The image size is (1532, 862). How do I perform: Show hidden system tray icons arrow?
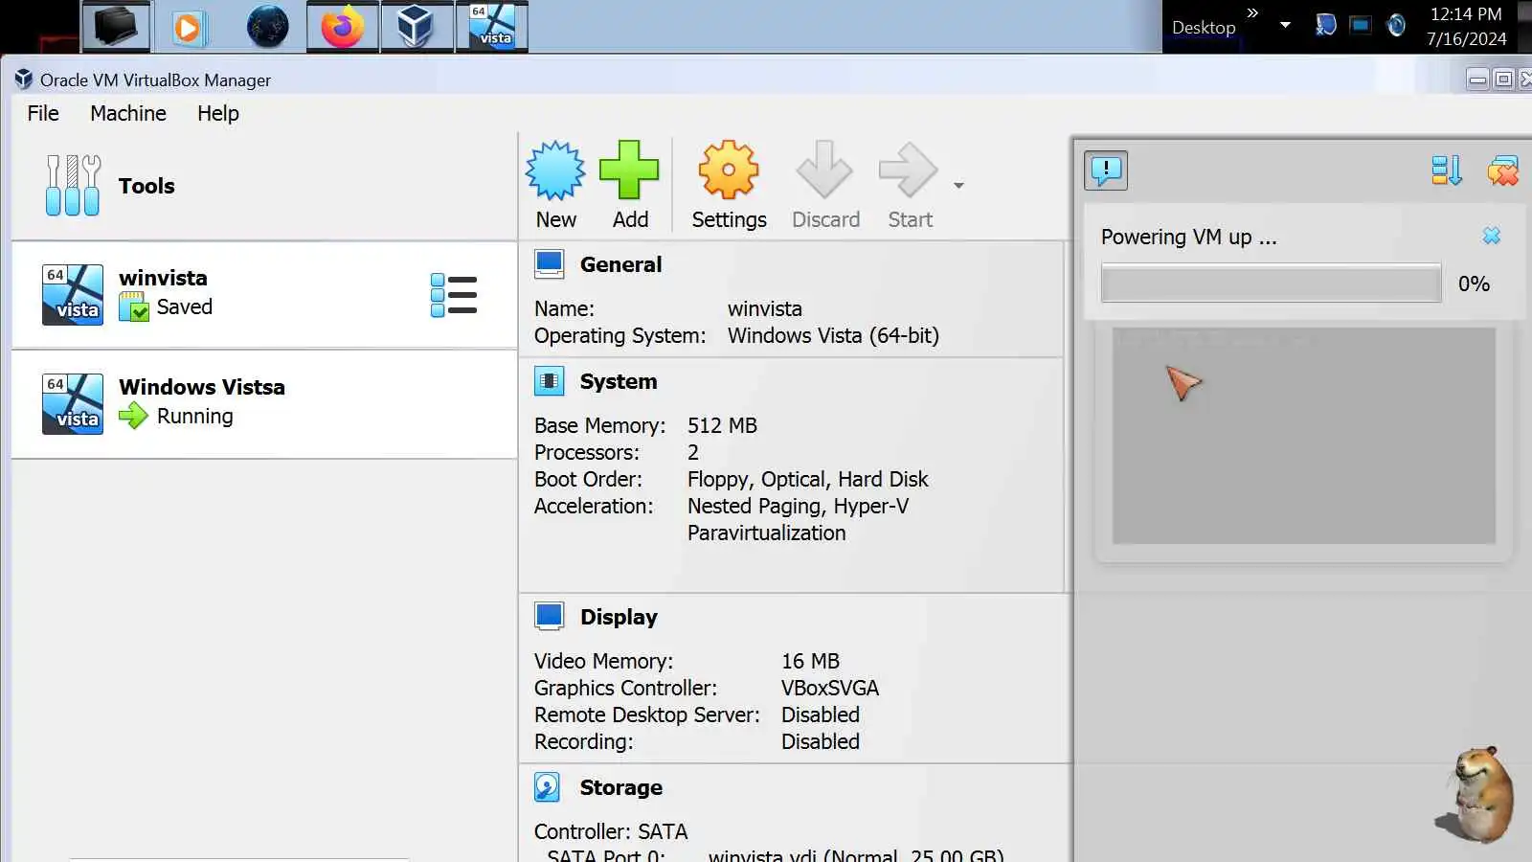coord(1285,25)
